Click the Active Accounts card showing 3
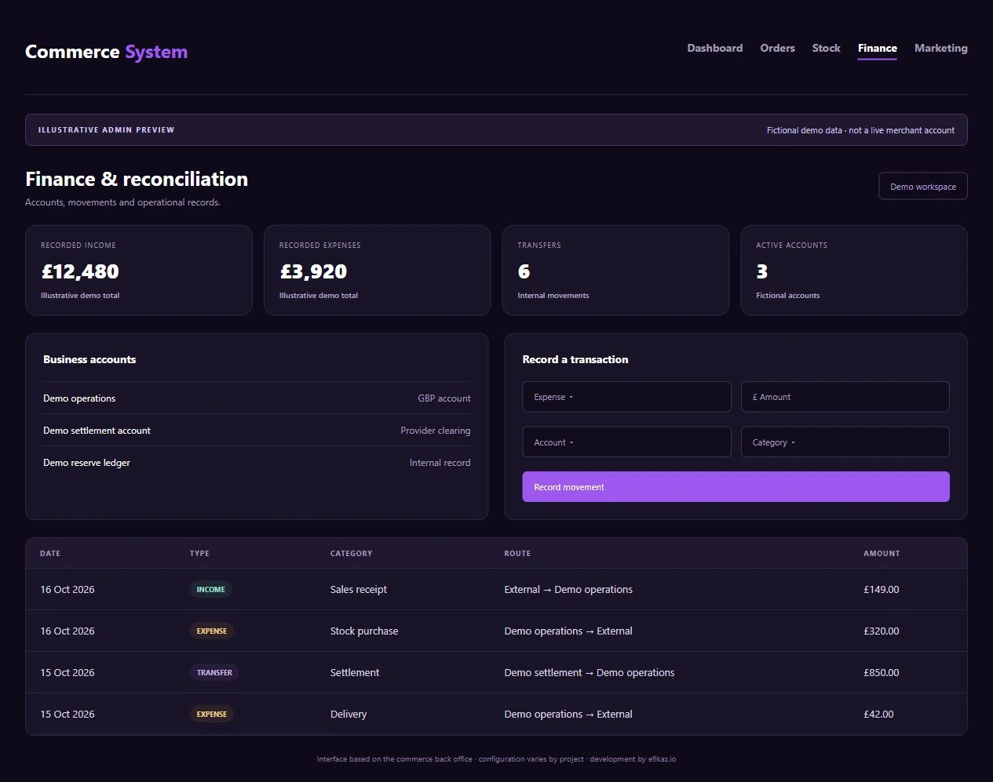This screenshot has width=993, height=782. click(854, 271)
